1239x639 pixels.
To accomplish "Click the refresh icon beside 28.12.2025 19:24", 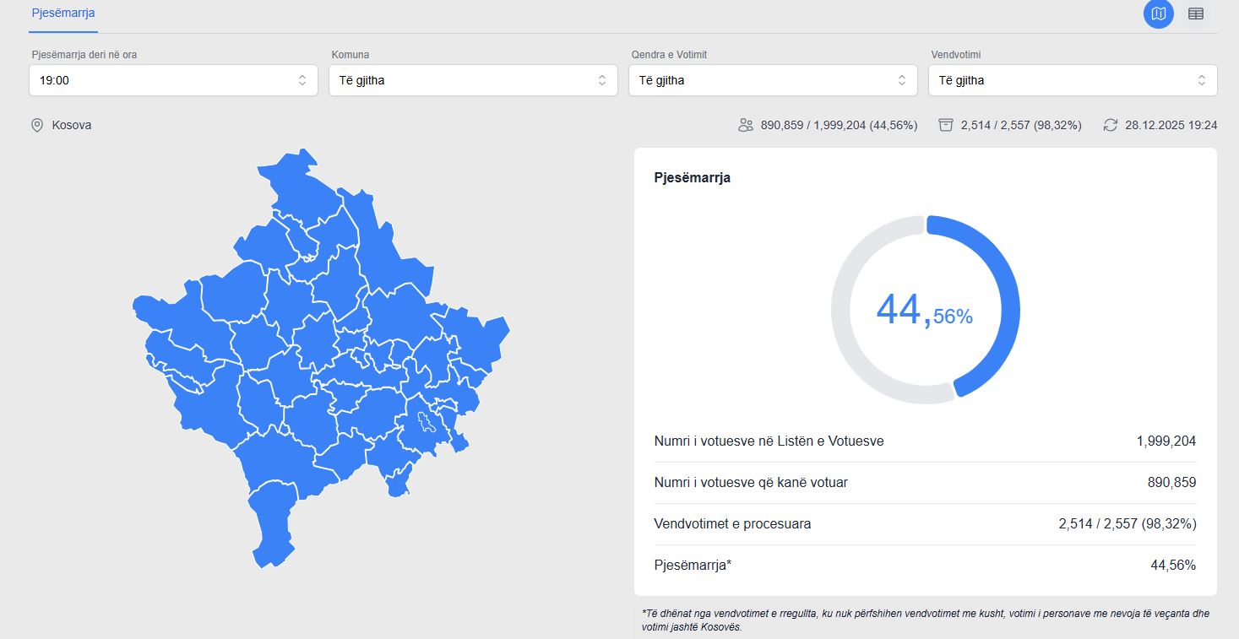I will [x=1111, y=125].
